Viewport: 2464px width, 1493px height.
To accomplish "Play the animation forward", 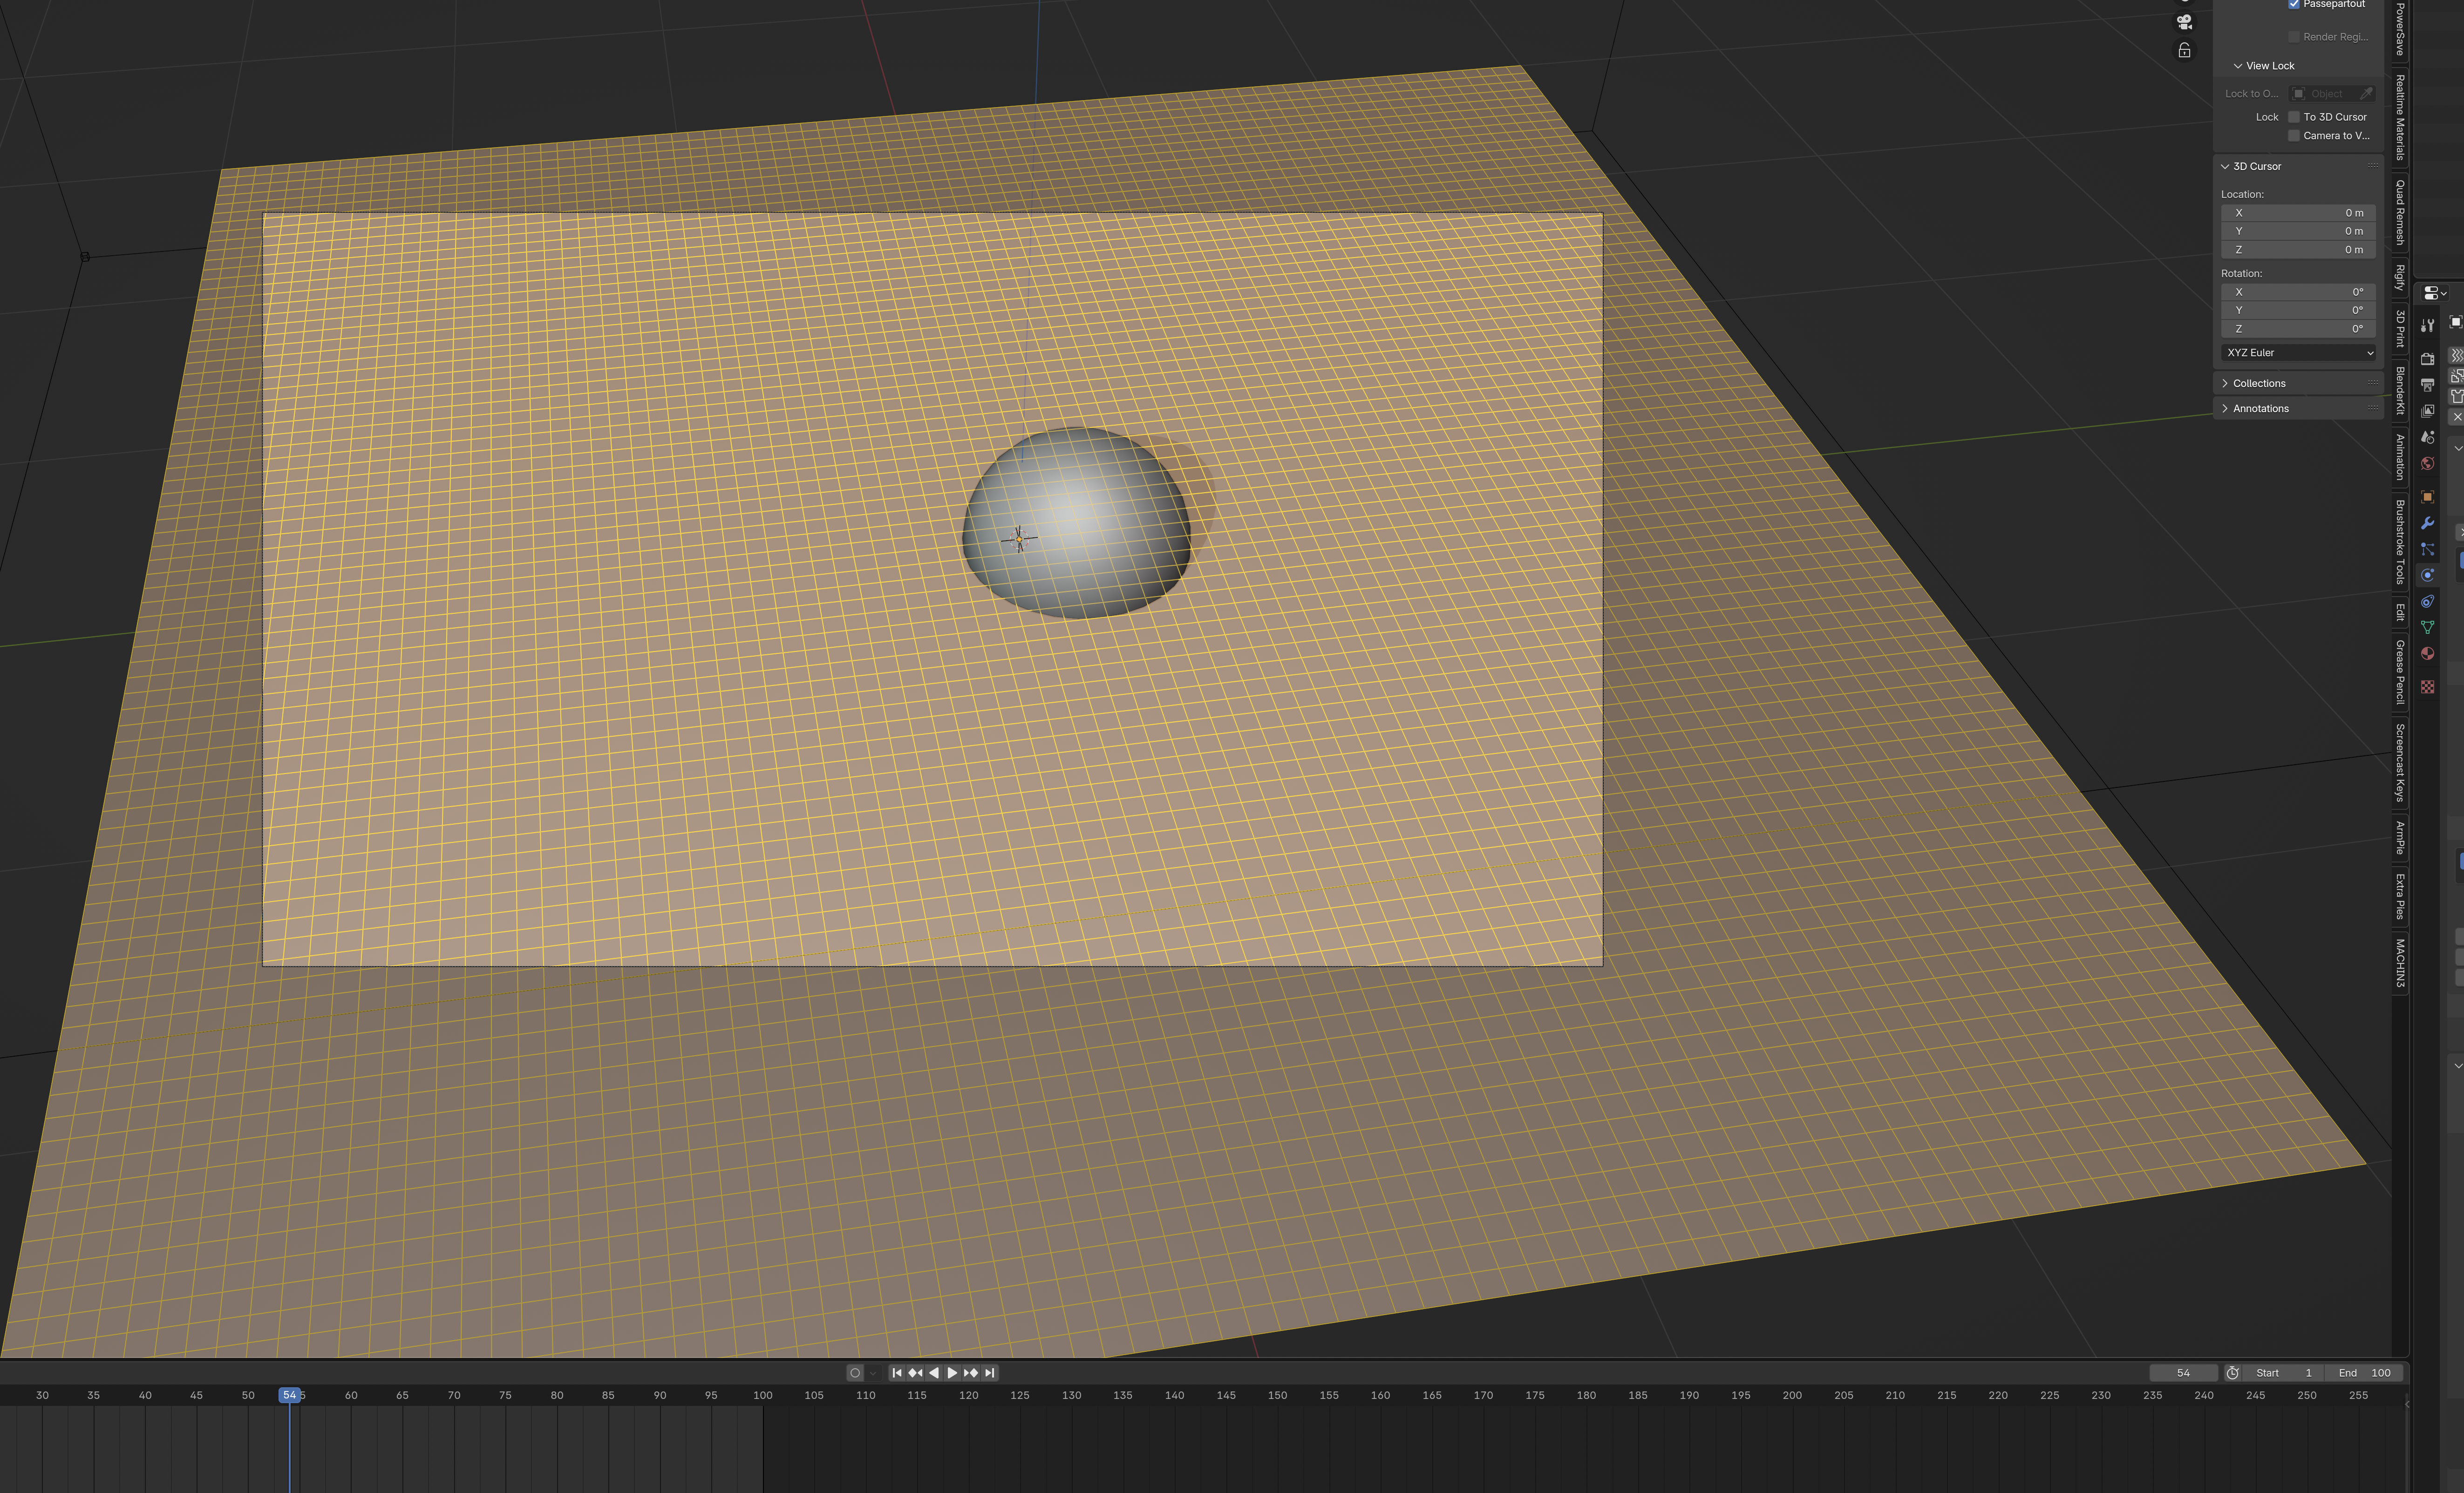I will coord(952,1373).
